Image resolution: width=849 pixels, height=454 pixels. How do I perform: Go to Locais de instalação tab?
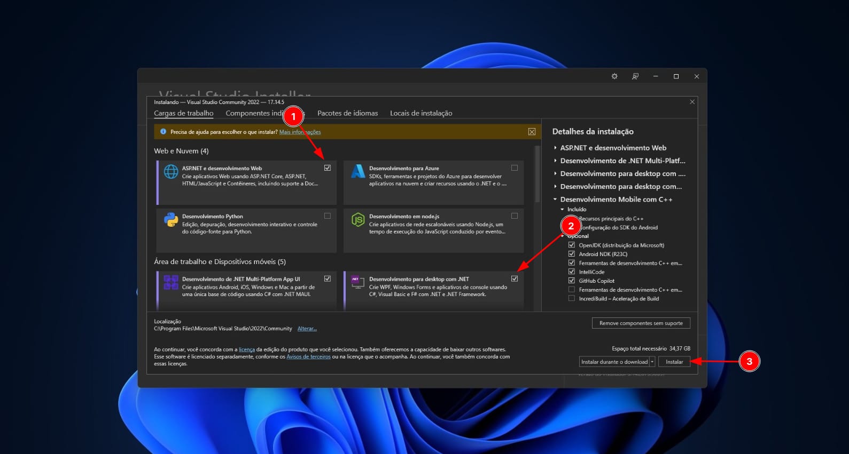(421, 113)
